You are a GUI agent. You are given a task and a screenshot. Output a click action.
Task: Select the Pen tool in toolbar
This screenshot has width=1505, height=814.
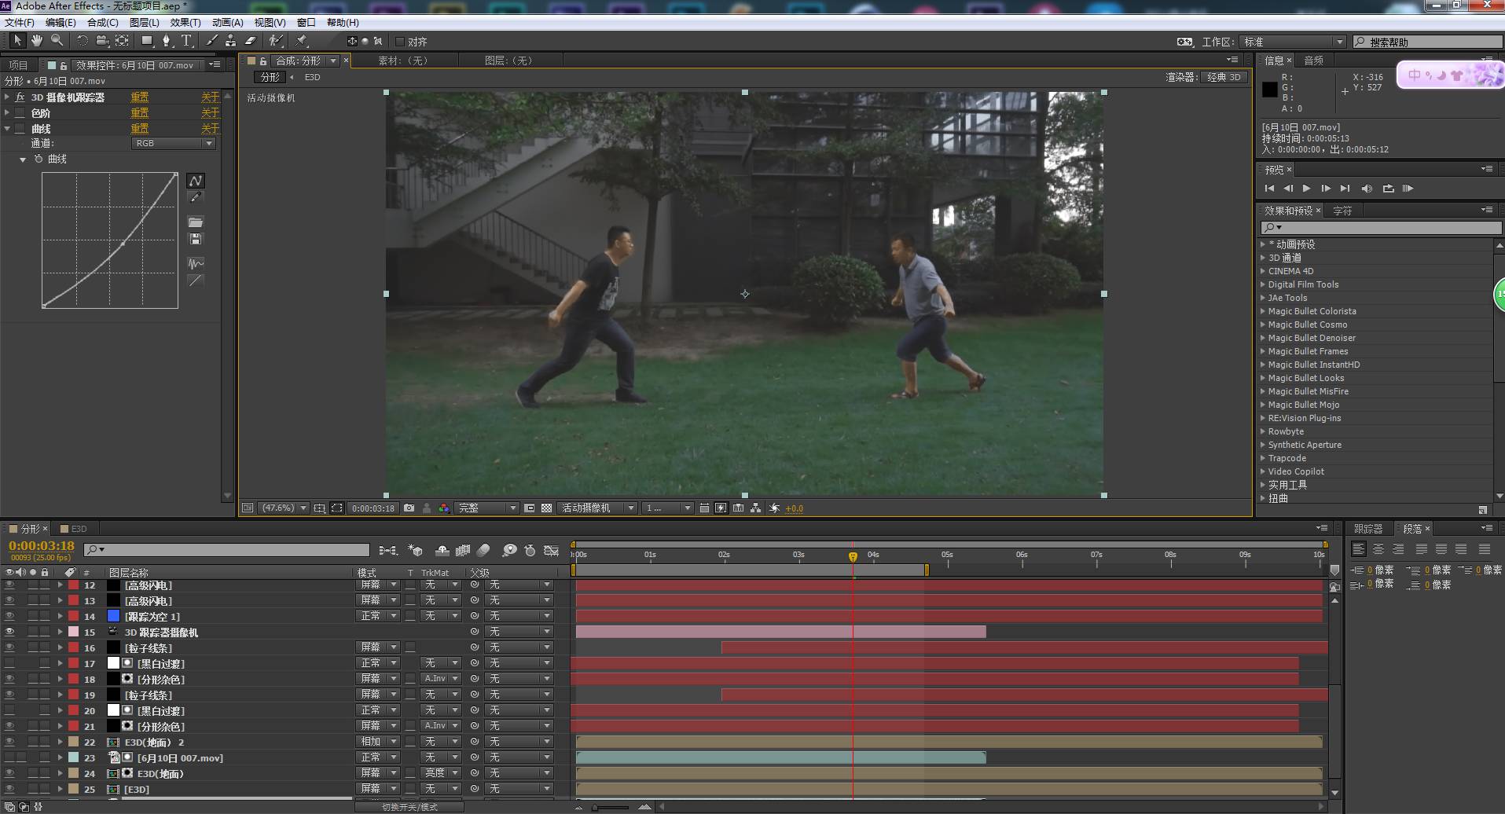(x=166, y=41)
